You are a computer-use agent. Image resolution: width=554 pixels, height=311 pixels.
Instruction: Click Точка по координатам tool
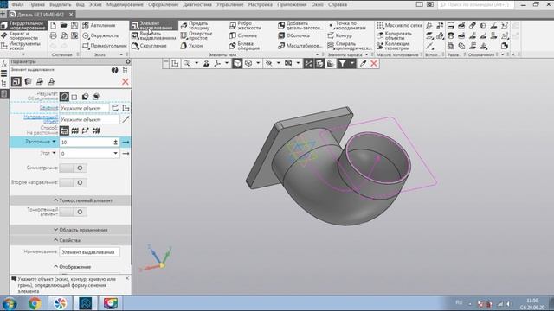(x=347, y=25)
